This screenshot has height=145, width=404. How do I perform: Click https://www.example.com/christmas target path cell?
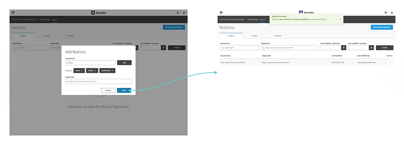pyautogui.click(x=276, y=62)
